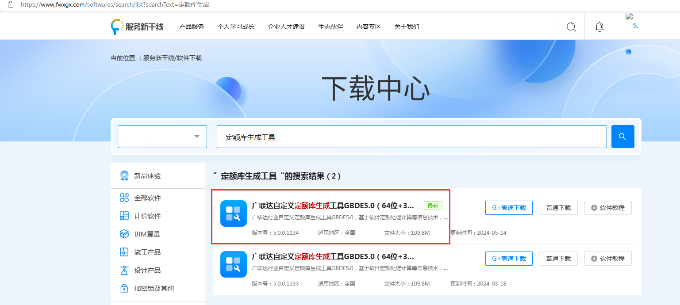Click the 新品体验 medal icon in the sidebar
680x305 pixels.
pos(124,176)
